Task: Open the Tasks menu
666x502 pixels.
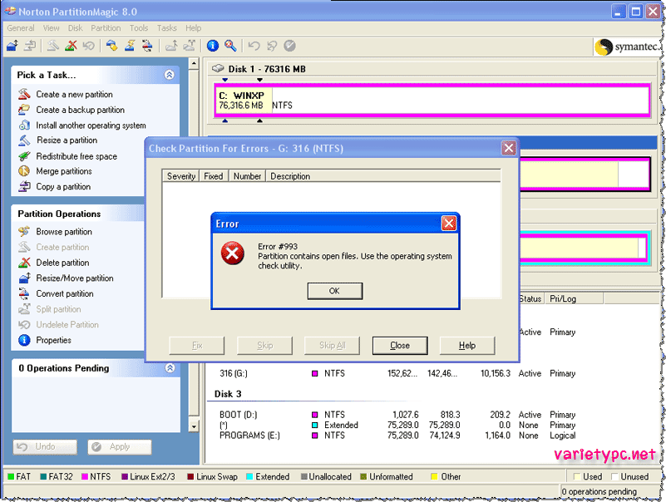Action: pyautogui.click(x=166, y=28)
